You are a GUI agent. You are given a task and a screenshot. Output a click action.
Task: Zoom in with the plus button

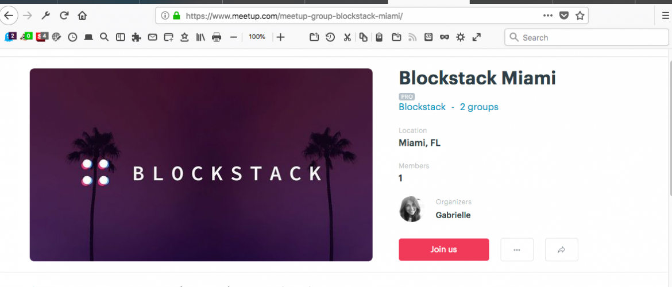click(280, 37)
